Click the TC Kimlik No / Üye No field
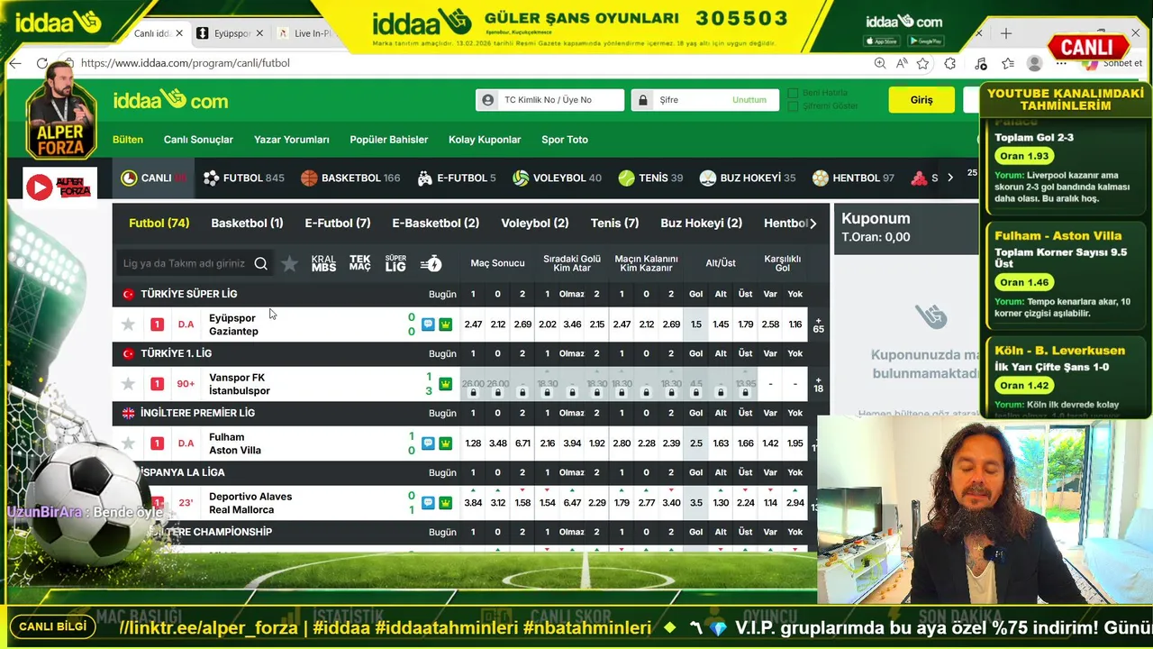Screen dimensions: 1153x649 click(x=549, y=100)
